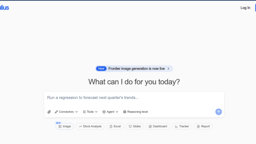Click the Tools chevron arrow
This screenshot has height=144, width=256.
coord(96,112)
